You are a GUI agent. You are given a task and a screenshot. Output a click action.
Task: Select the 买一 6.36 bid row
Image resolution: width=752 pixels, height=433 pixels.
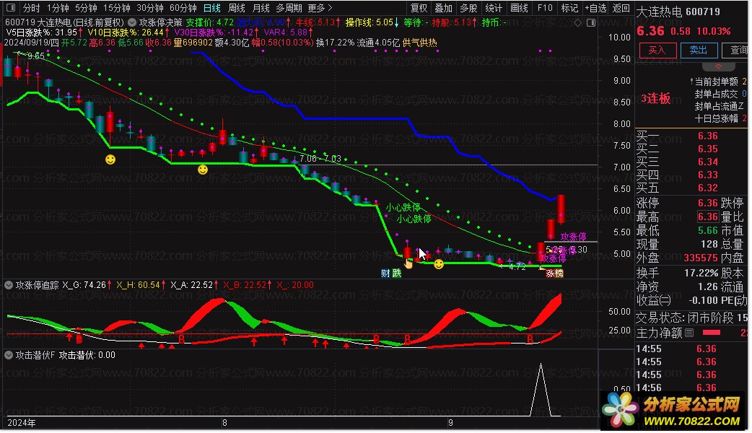coord(691,136)
